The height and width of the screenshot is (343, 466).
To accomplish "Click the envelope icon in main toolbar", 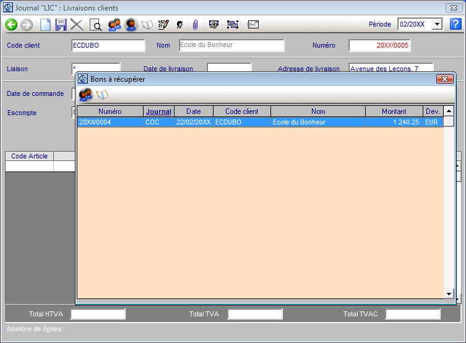I will point(252,25).
